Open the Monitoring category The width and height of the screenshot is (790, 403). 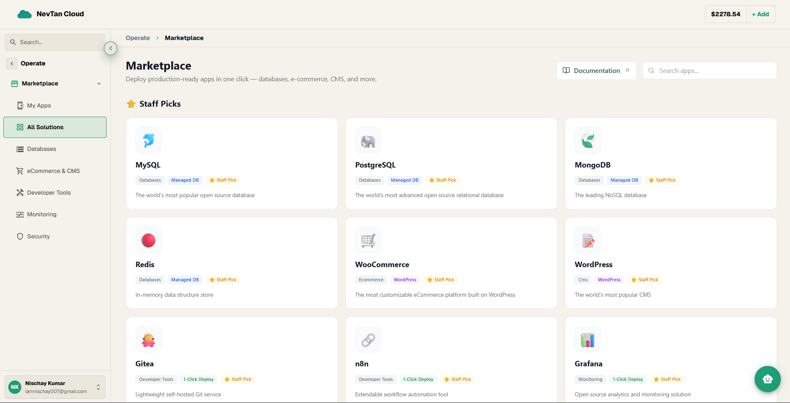pos(55,214)
